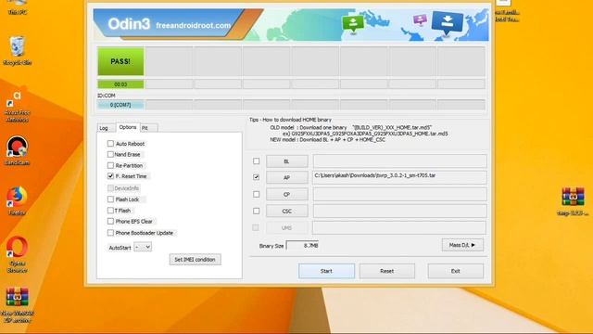Click the green download icon in the banner
The image size is (593, 334).
353,24
